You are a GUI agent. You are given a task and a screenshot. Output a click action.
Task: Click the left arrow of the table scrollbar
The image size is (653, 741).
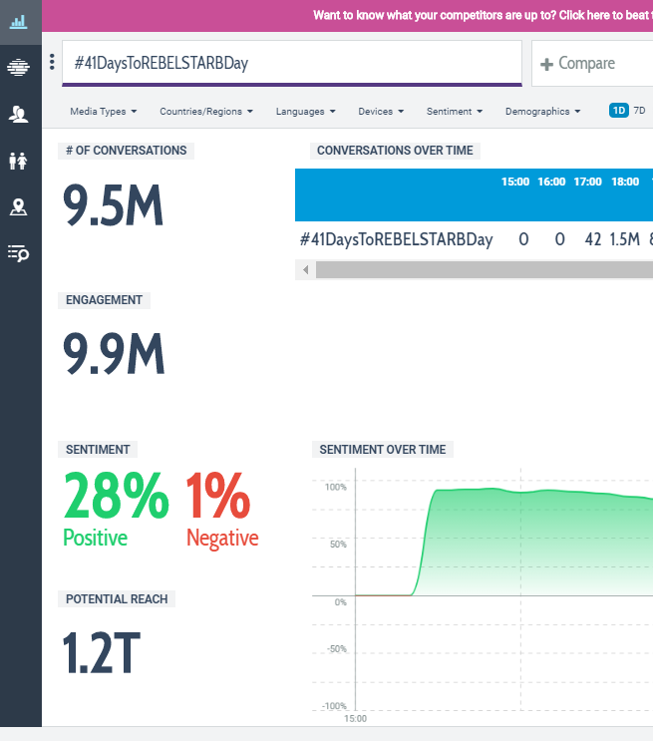click(306, 270)
